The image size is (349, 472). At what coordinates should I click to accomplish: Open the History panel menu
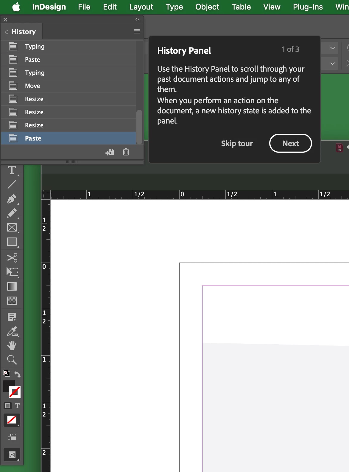[137, 31]
